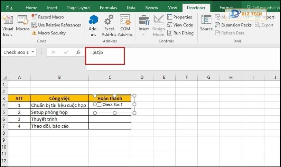Click the Insert function fx icon
This screenshot has height=167, width=281.
point(78,52)
